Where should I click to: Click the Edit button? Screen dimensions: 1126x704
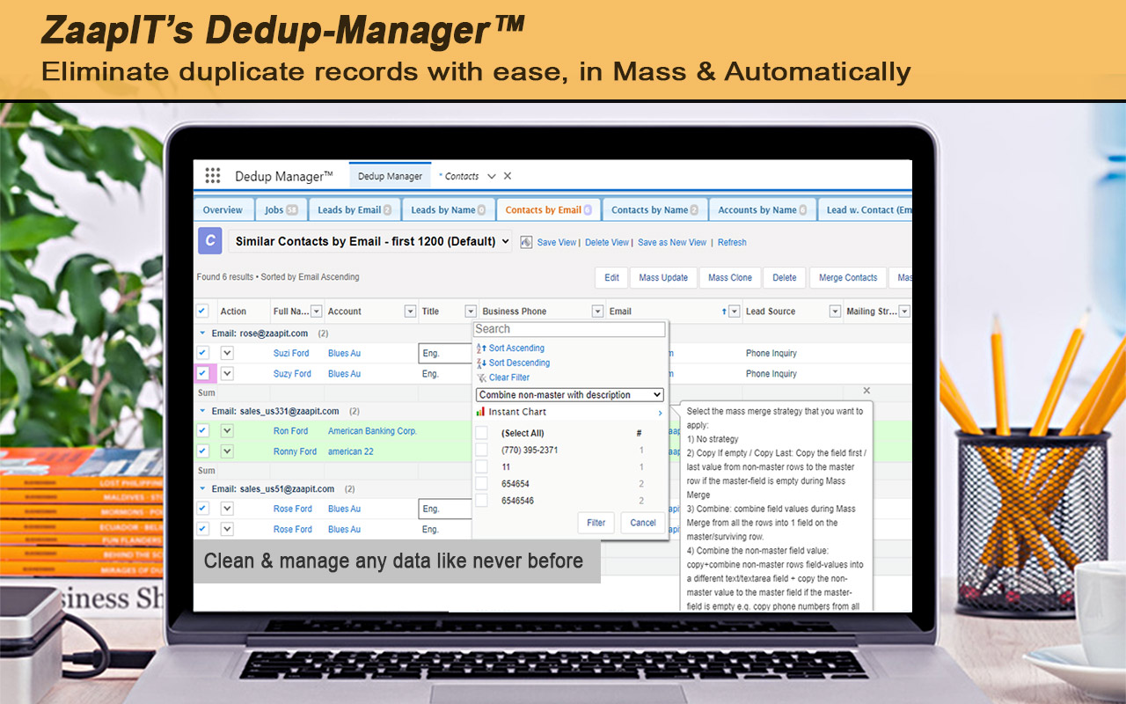coord(612,278)
